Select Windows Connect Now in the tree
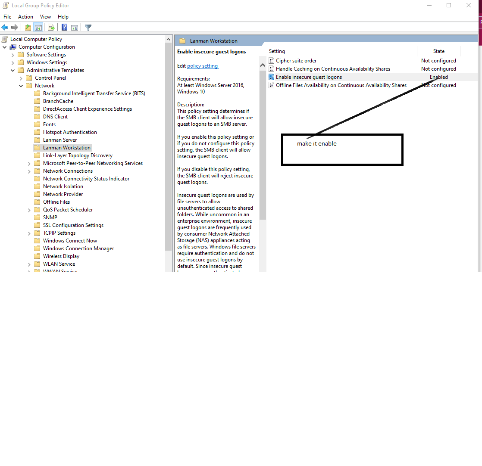 pyautogui.click(x=70, y=241)
